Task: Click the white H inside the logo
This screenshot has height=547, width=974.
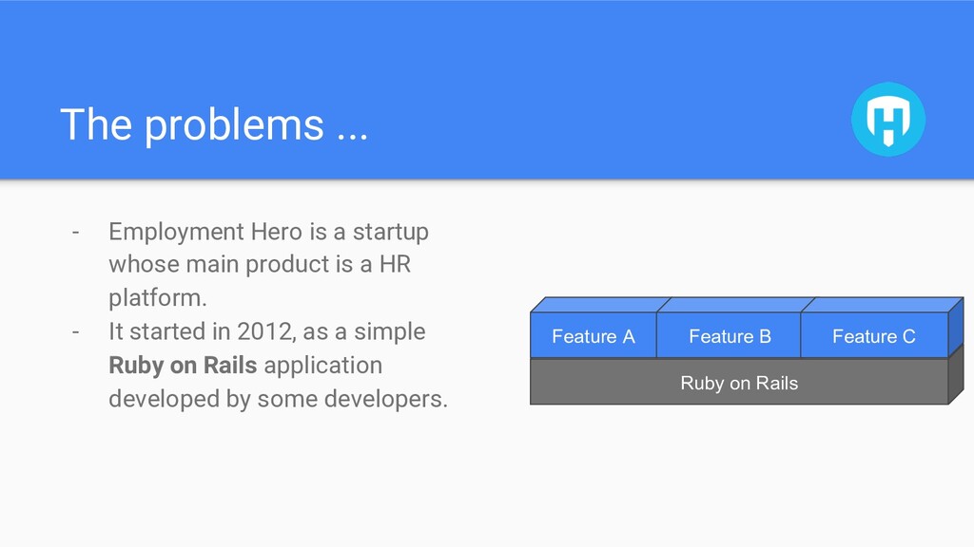Action: click(888, 121)
